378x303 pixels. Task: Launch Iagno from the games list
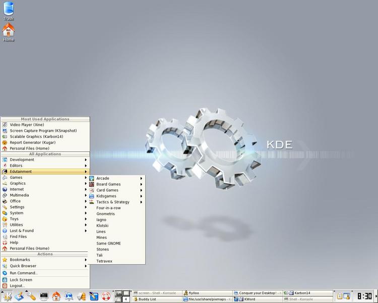[116, 220]
